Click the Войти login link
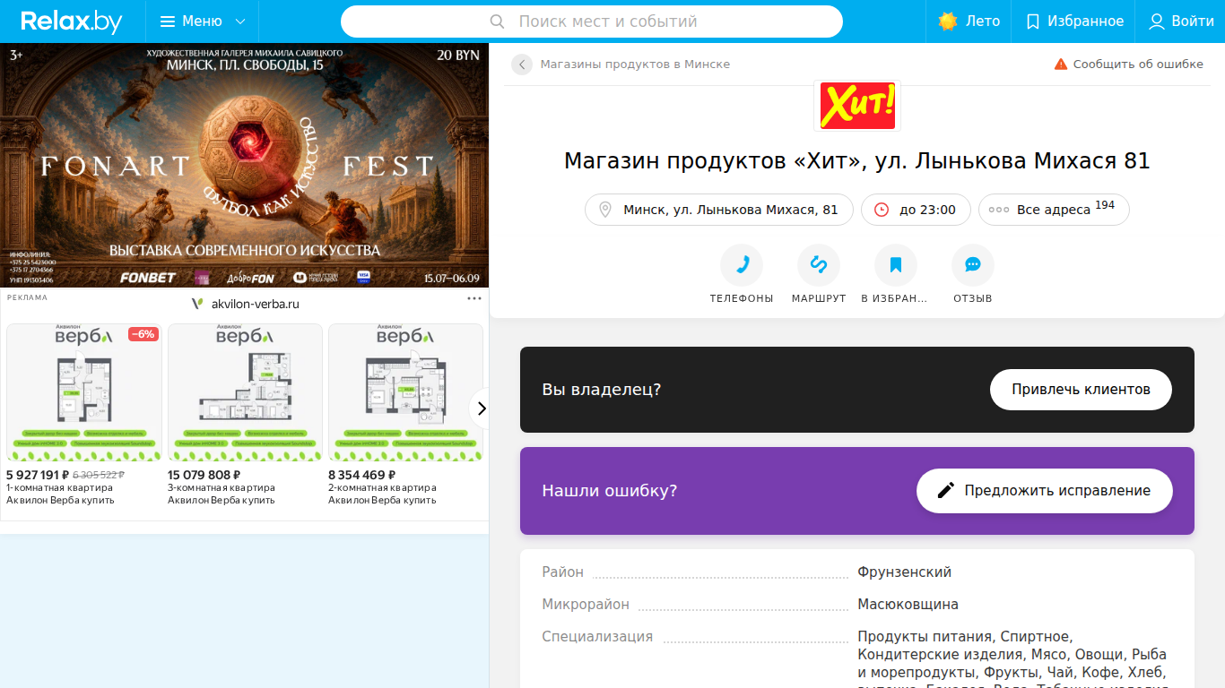1225x688 pixels. point(1180,21)
